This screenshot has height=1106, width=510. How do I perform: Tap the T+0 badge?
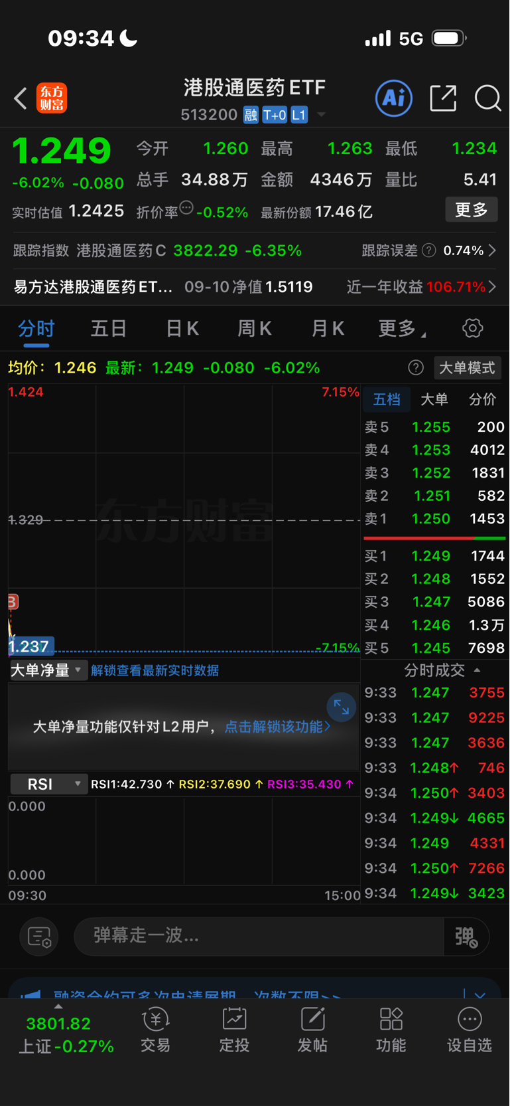point(275,115)
